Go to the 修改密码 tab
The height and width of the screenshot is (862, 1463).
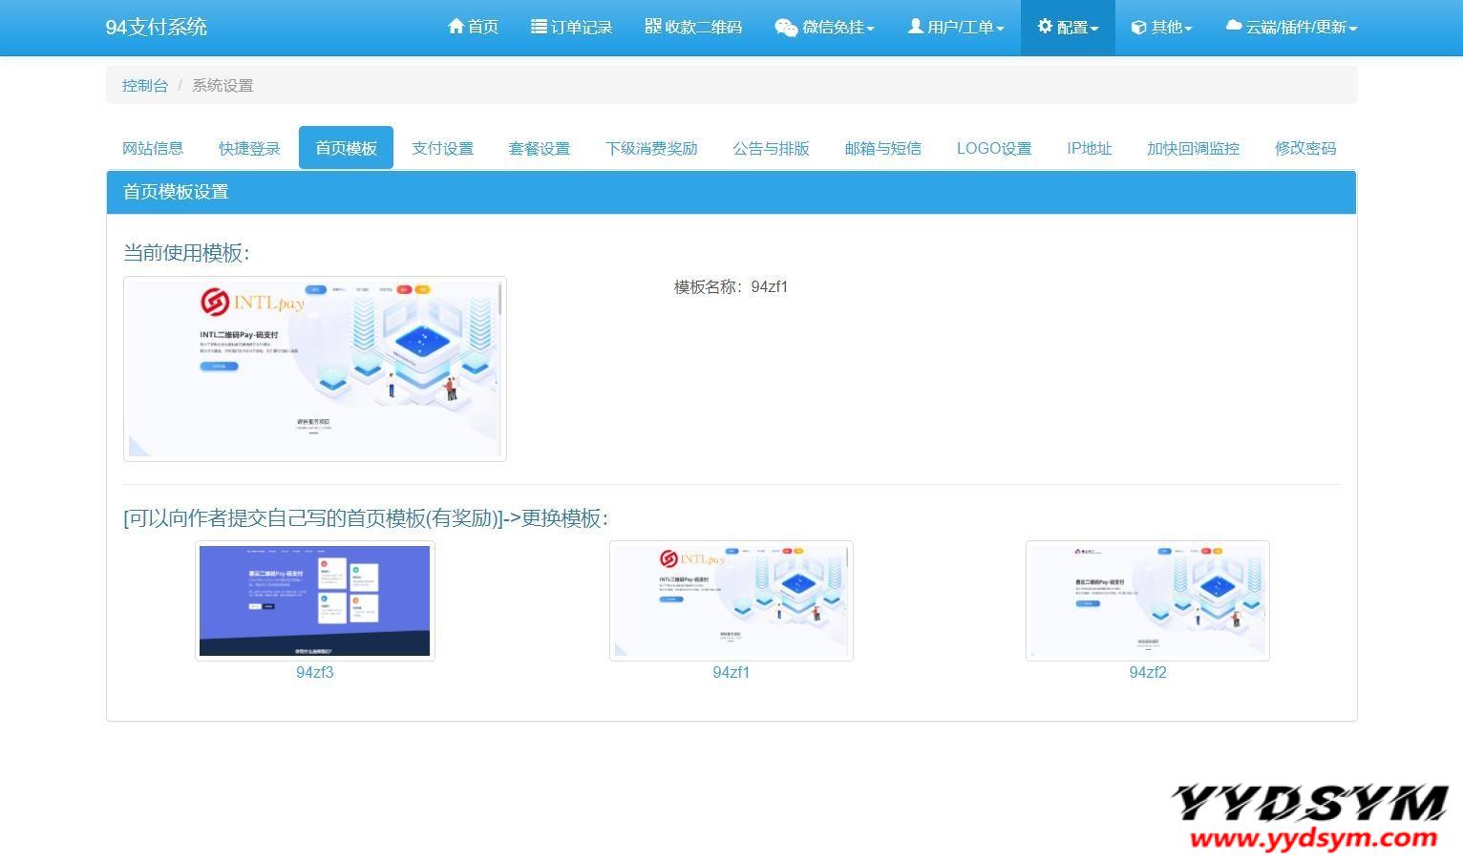[1304, 148]
